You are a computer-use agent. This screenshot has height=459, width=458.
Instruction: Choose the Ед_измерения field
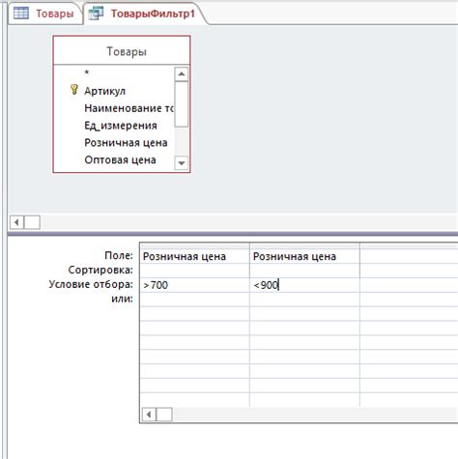click(121, 126)
